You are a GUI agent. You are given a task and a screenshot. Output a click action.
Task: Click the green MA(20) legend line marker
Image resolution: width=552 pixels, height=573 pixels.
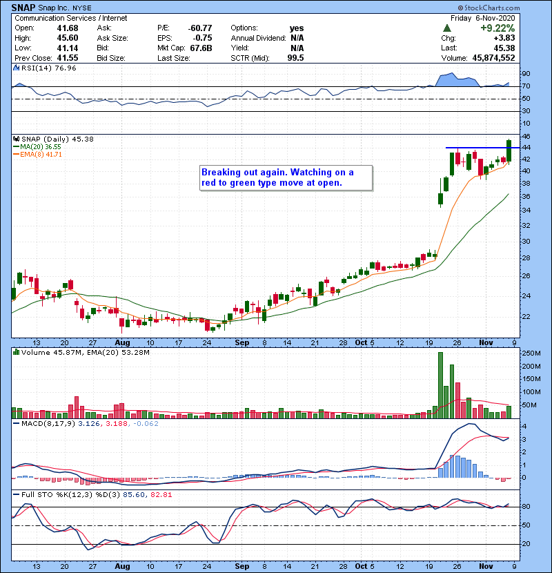16,146
